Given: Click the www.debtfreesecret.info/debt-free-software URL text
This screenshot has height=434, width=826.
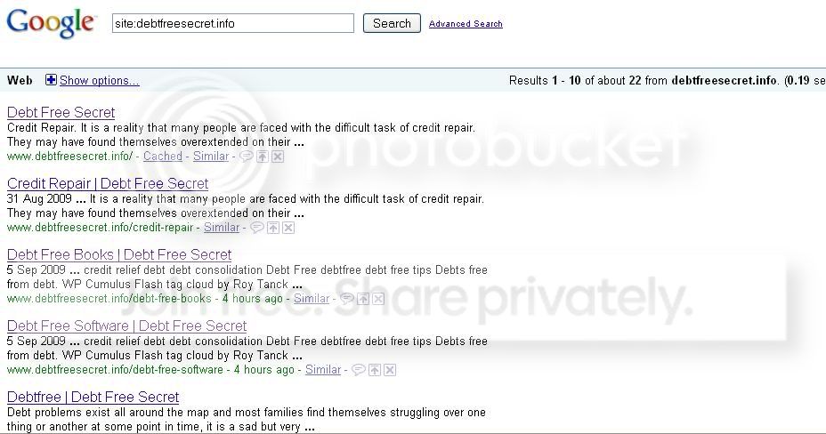Looking at the screenshot, I should click(x=115, y=369).
